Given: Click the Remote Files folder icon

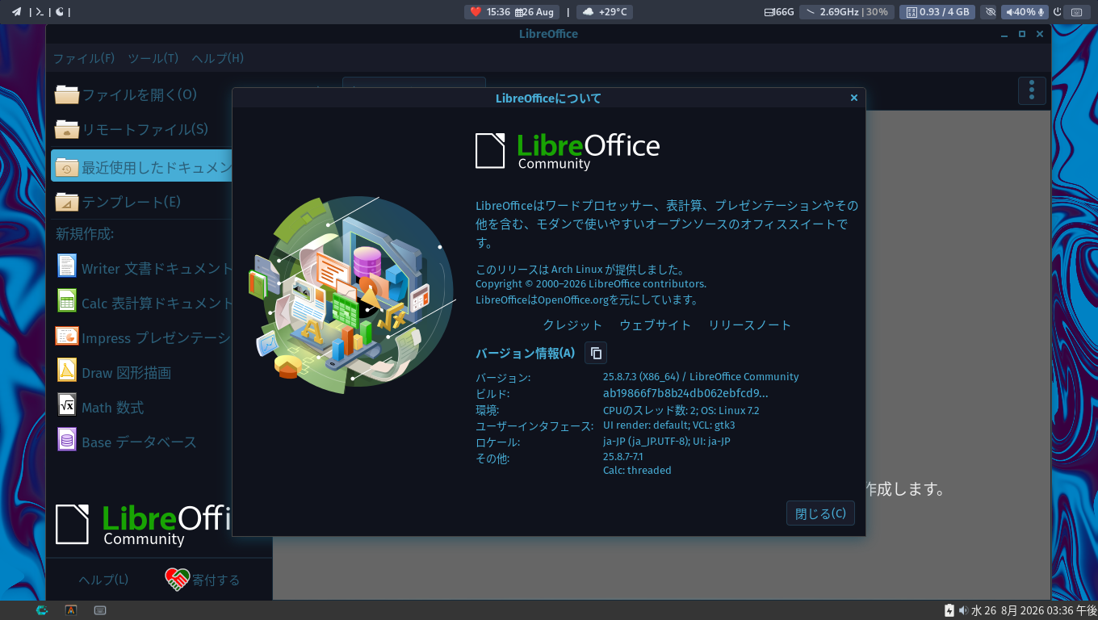Looking at the screenshot, I should (x=67, y=129).
